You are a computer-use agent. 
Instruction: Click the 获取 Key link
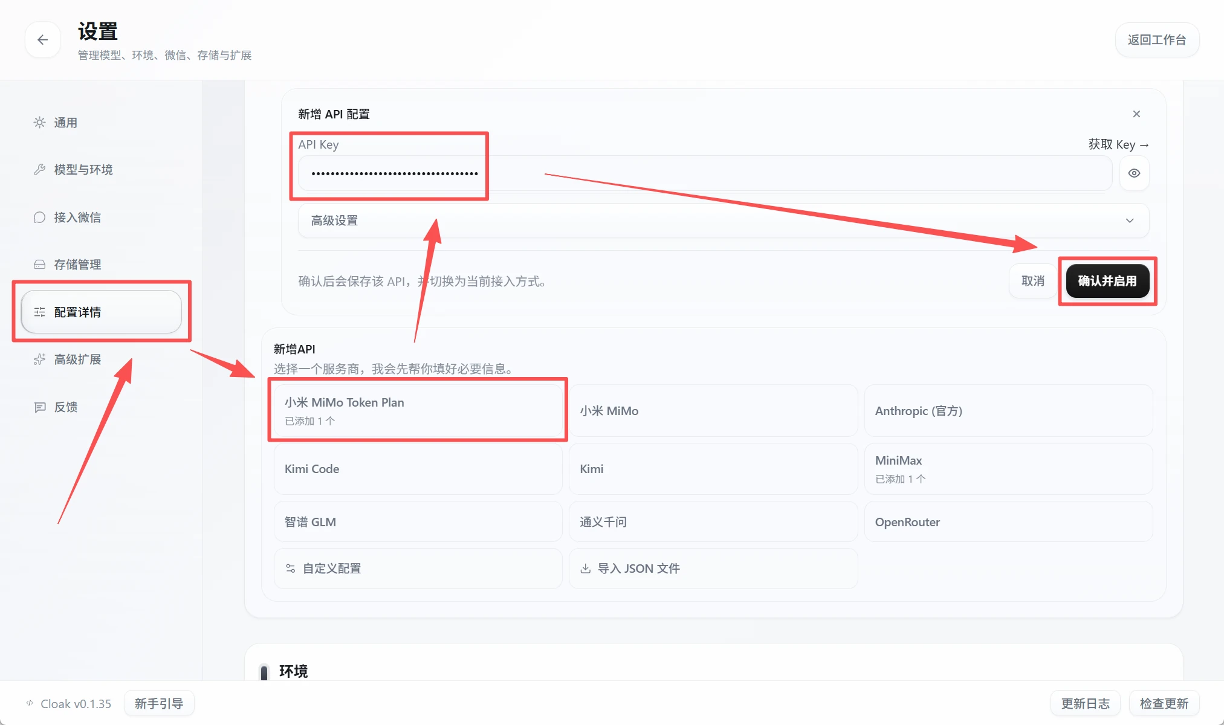pyautogui.click(x=1118, y=144)
